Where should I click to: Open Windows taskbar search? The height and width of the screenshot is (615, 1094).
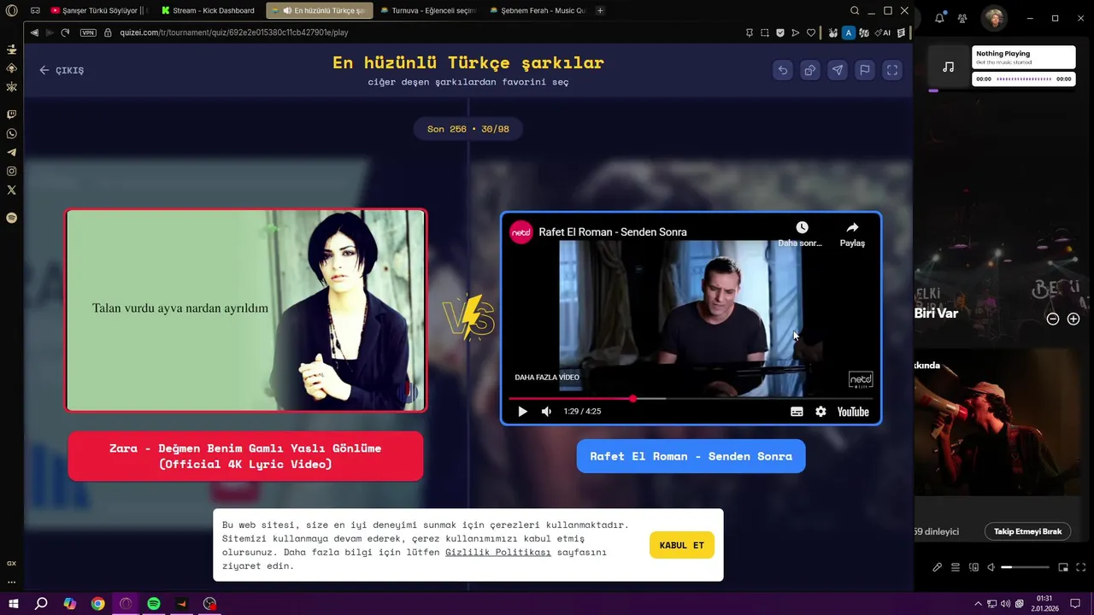(x=41, y=603)
